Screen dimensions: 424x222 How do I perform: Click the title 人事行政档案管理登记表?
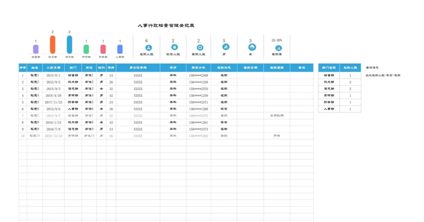[166, 26]
